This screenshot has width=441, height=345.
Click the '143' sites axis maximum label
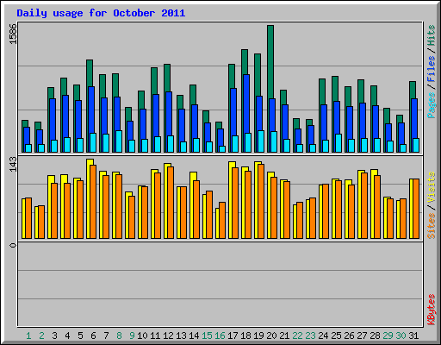[13, 164]
